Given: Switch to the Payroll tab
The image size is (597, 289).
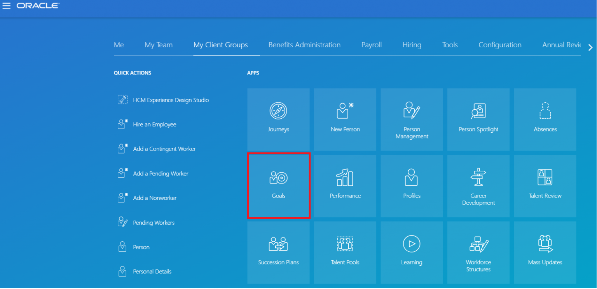Looking at the screenshot, I should (x=371, y=45).
